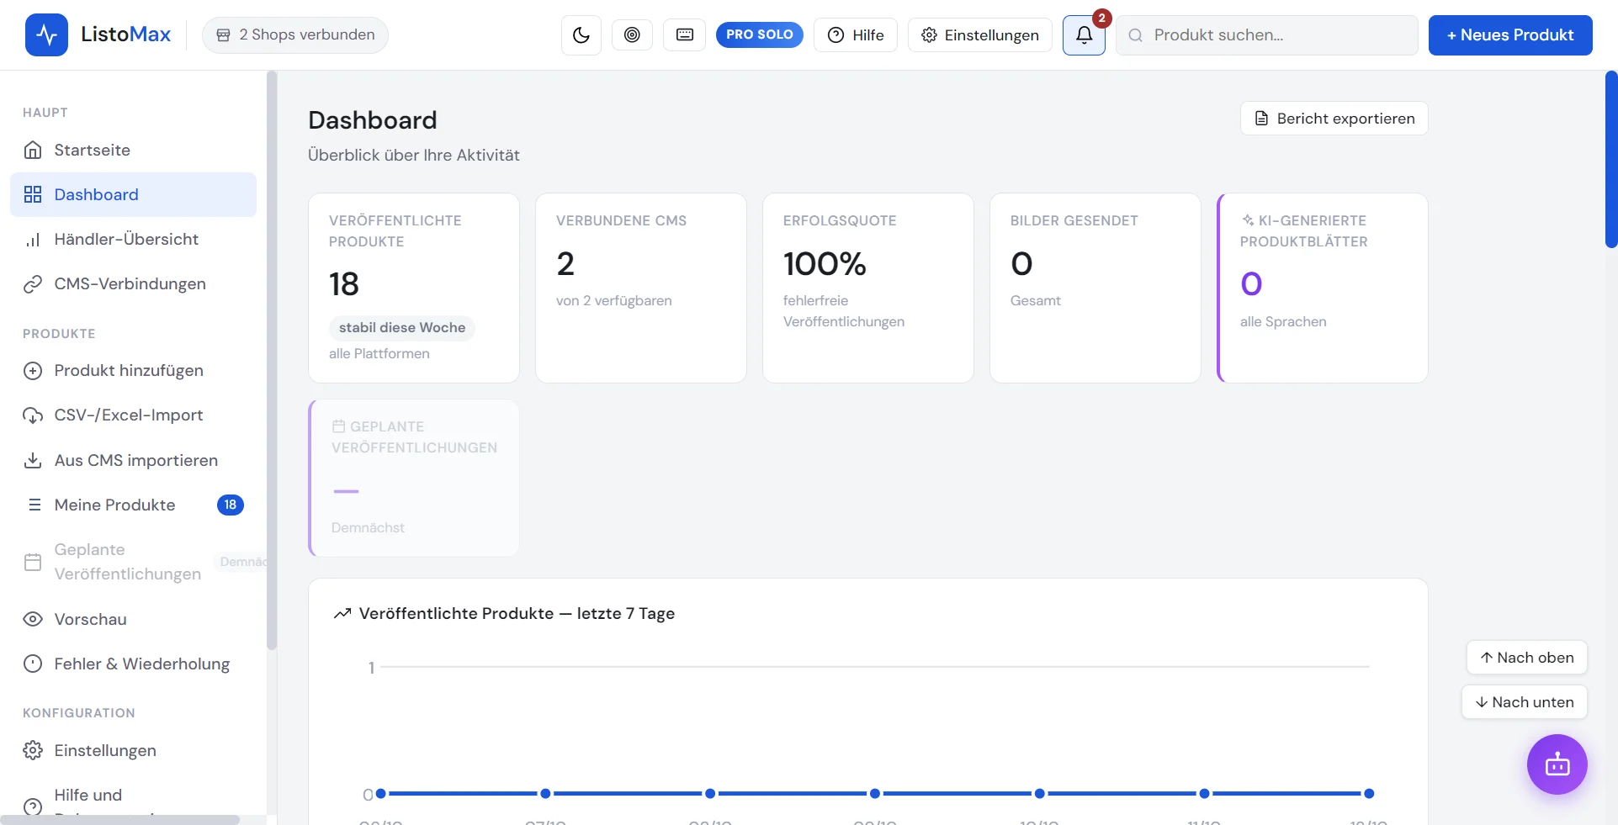Click the first data point on chart

[380, 793]
